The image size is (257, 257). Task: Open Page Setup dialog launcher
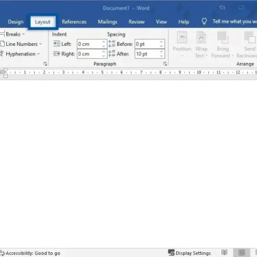[x=45, y=64]
